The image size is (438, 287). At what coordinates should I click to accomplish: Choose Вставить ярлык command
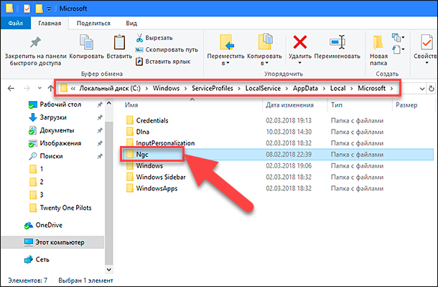[163, 62]
